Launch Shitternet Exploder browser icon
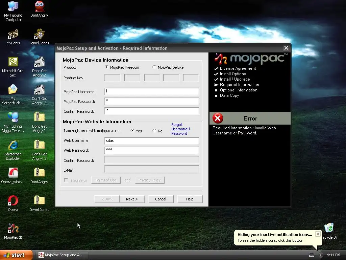The image size is (346, 260). pos(13,149)
